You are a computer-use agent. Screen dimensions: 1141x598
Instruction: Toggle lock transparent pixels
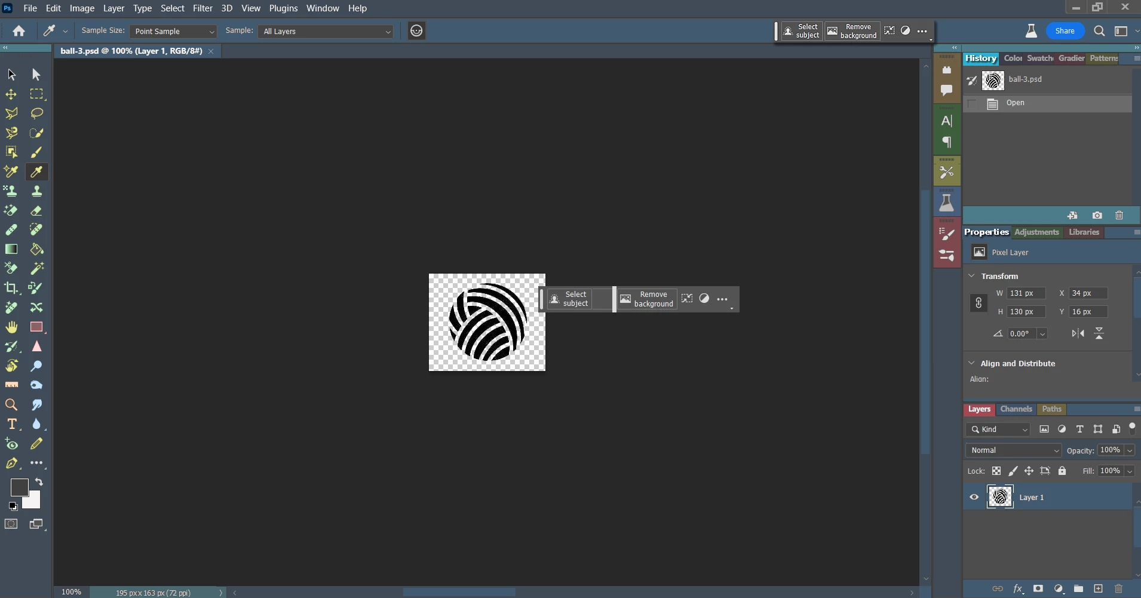[x=996, y=471]
